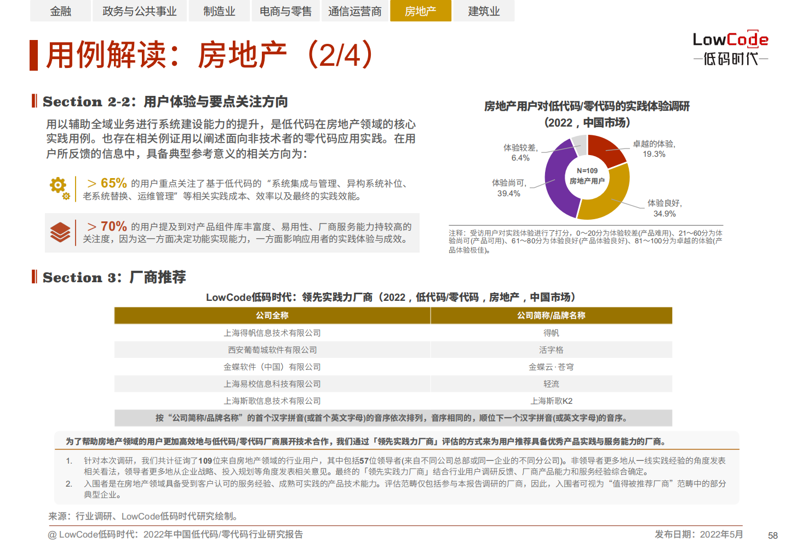The image size is (791, 548).
Task: Open the 金融 tab
Action: pyautogui.click(x=60, y=11)
